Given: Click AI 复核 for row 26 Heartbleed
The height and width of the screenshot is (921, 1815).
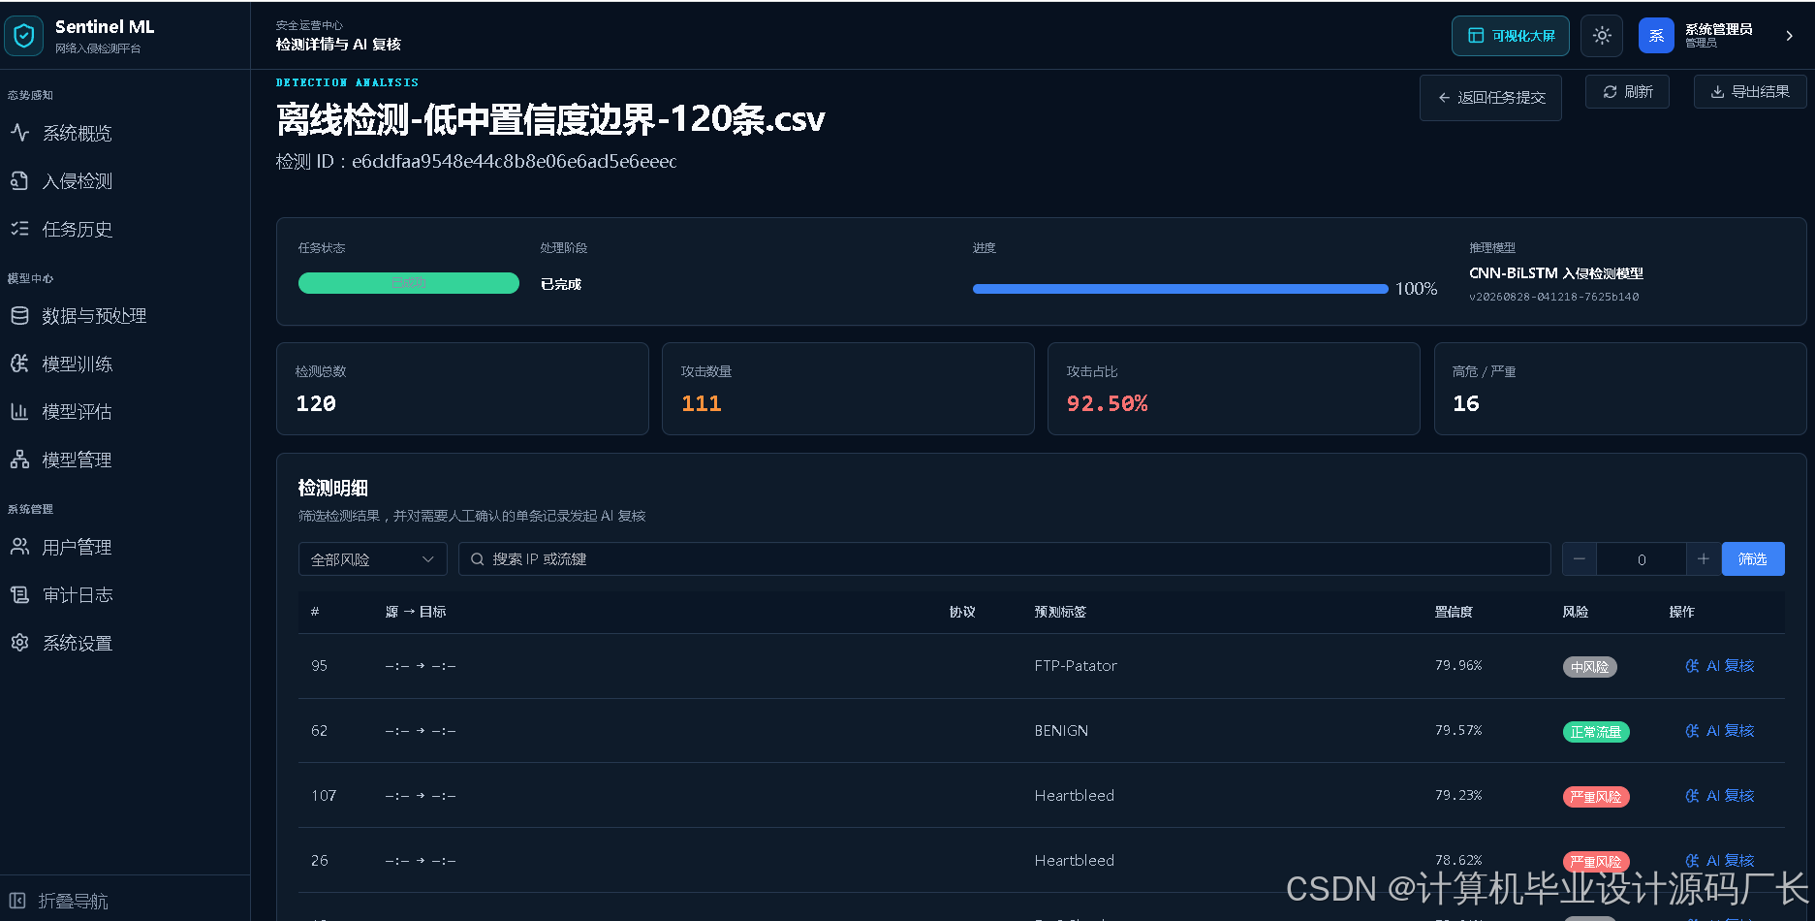Looking at the screenshot, I should [x=1720, y=861].
